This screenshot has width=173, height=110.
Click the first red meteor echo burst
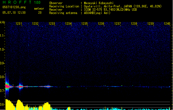(x=7, y=86)
